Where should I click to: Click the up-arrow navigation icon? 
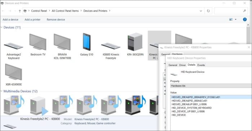click(x=20, y=11)
